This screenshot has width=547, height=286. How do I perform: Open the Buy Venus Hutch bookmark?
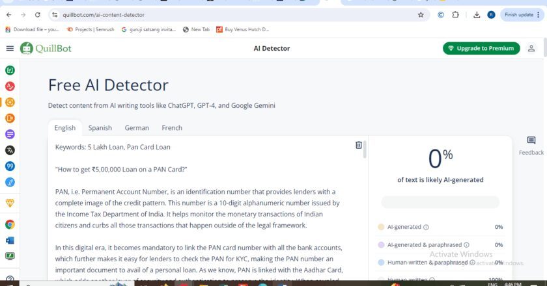coord(243,30)
